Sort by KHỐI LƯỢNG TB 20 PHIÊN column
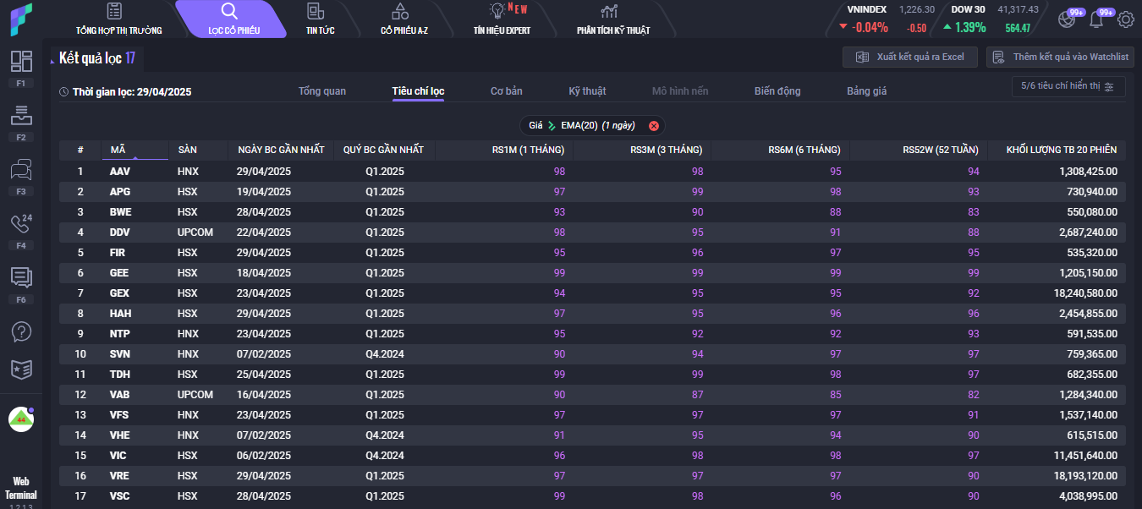This screenshot has width=1142, height=509. (x=1061, y=150)
